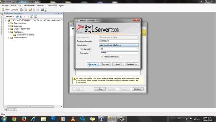This screenshot has width=216, height=122.
Task: Open Photoshop from the taskbar
Action: click(x=53, y=119)
